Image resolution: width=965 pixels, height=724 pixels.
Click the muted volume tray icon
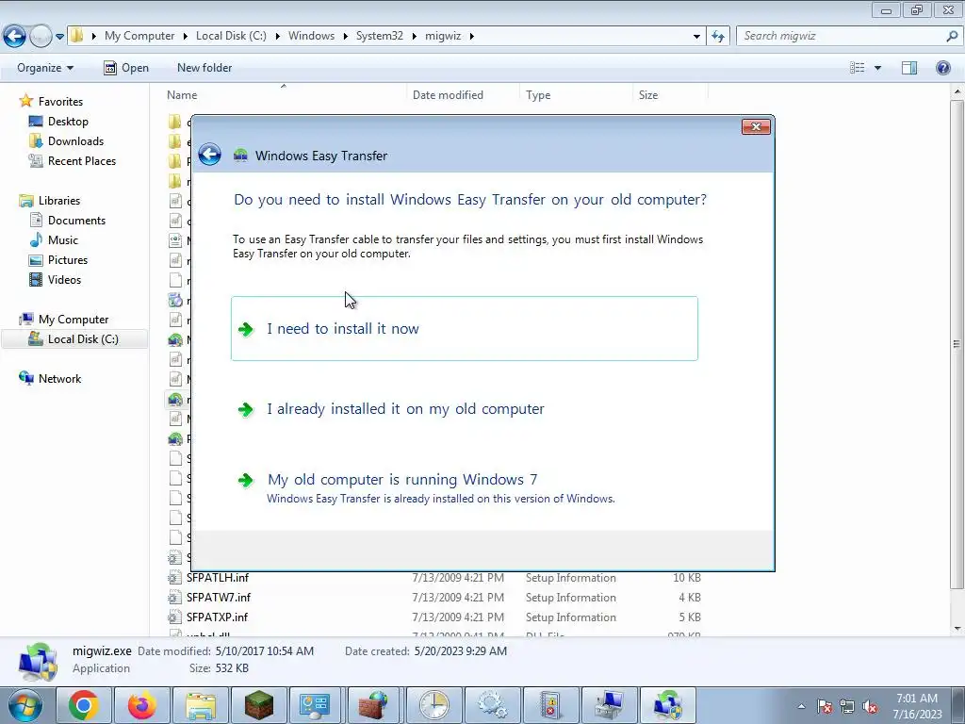tap(870, 706)
